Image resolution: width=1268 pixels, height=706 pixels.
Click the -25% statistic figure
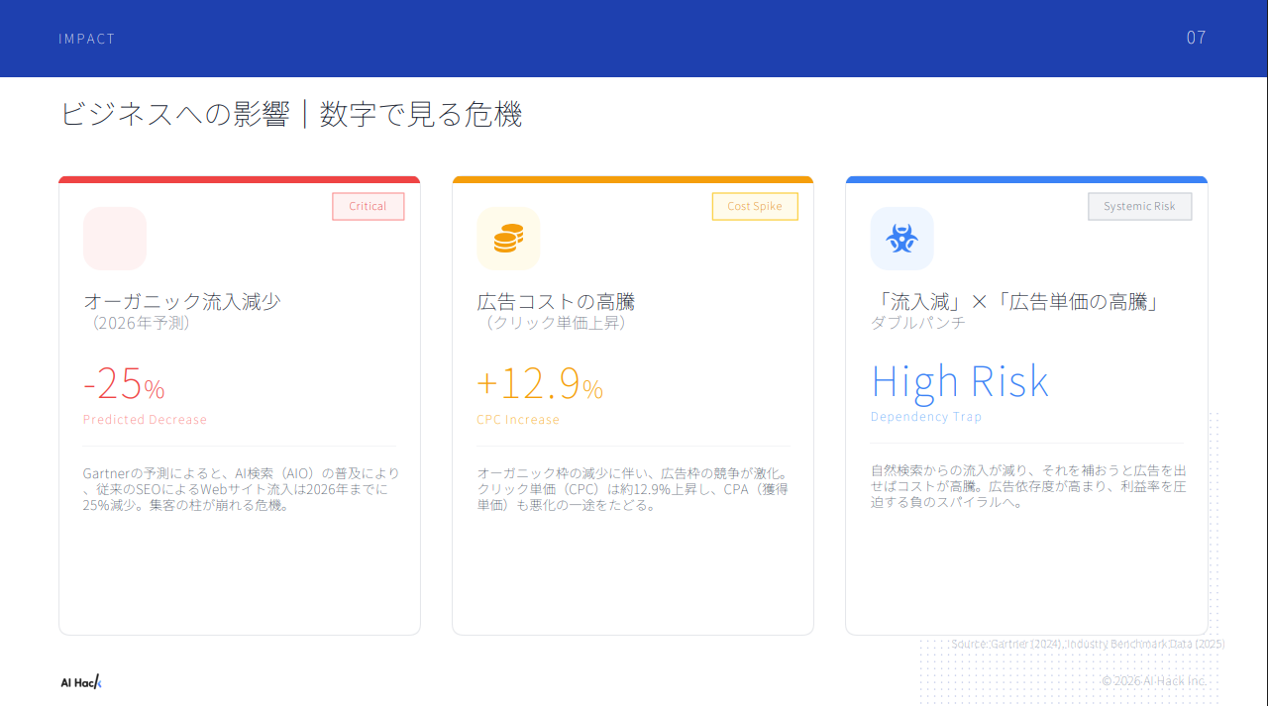[121, 384]
